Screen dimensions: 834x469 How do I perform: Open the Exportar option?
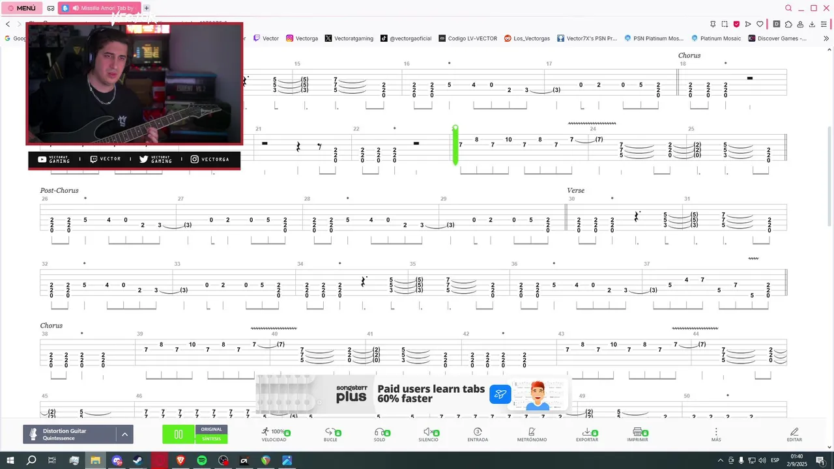click(587, 434)
